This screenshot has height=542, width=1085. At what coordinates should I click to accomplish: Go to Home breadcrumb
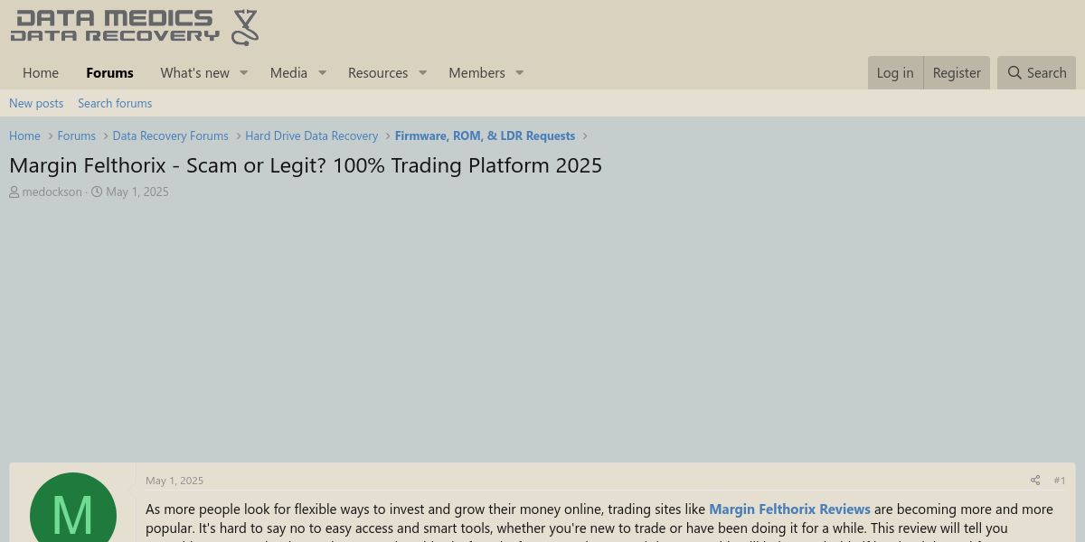tap(24, 135)
